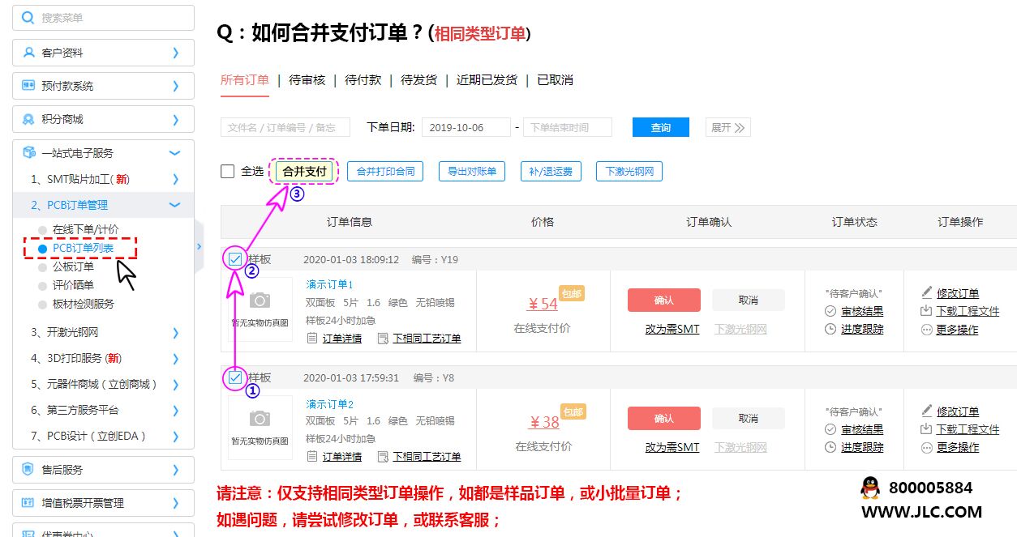1017x537 pixels.
Task: Click 取消 for 演示订单2
Action: click(748, 418)
